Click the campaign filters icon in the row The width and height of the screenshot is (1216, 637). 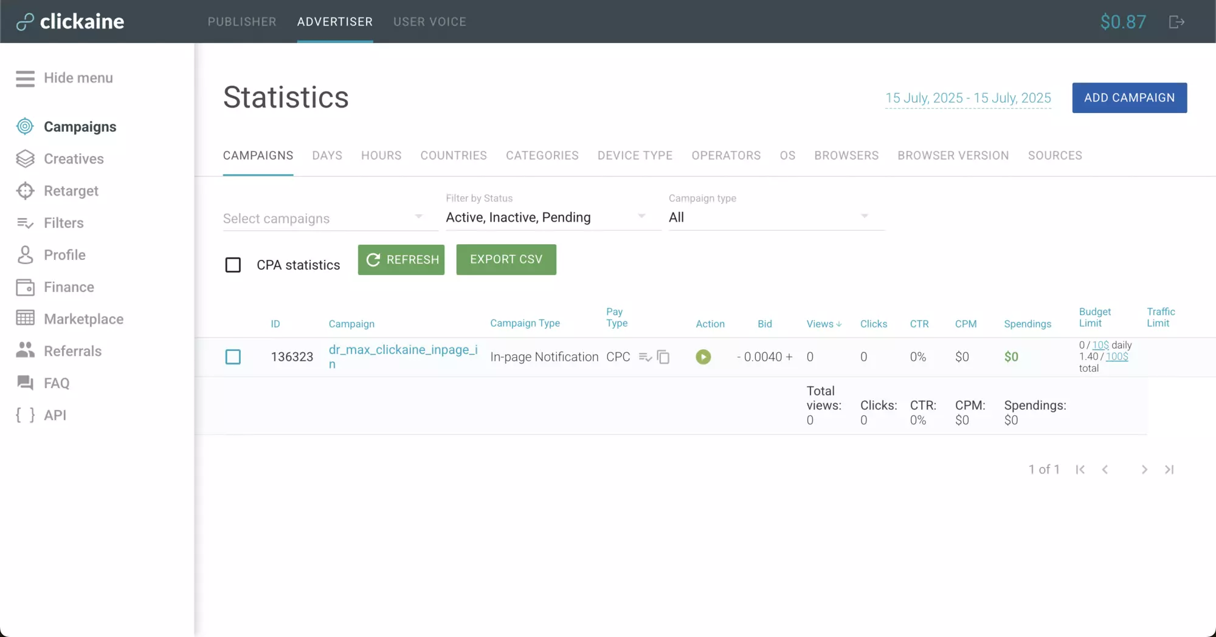(x=645, y=357)
